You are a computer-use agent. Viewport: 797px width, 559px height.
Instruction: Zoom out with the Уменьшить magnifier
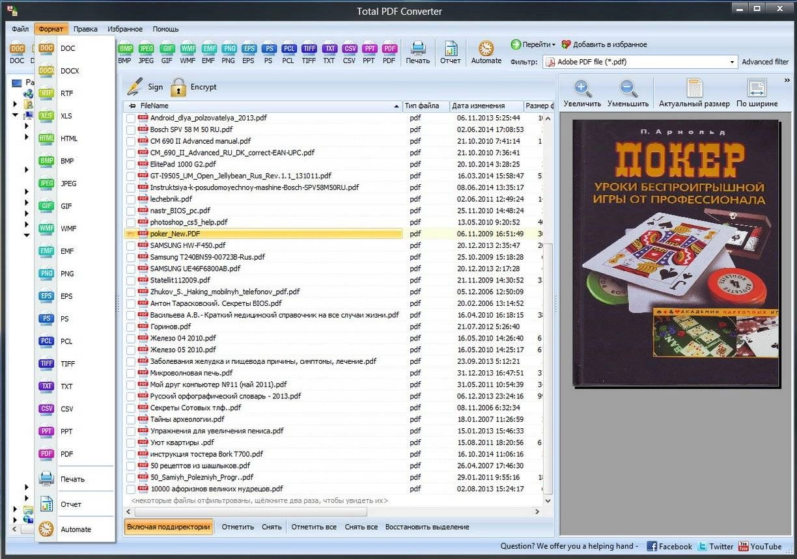pyautogui.click(x=628, y=93)
